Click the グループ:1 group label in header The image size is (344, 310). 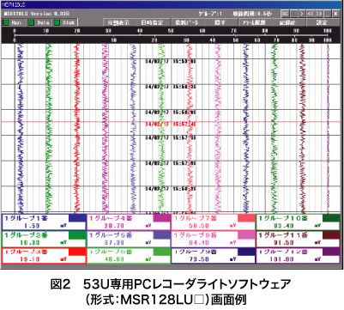coord(210,14)
